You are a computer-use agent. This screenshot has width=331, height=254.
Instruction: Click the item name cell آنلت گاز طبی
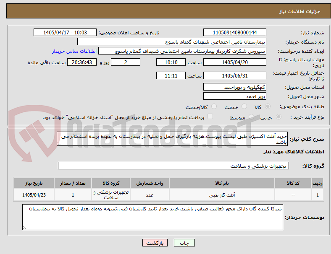tap(222, 195)
